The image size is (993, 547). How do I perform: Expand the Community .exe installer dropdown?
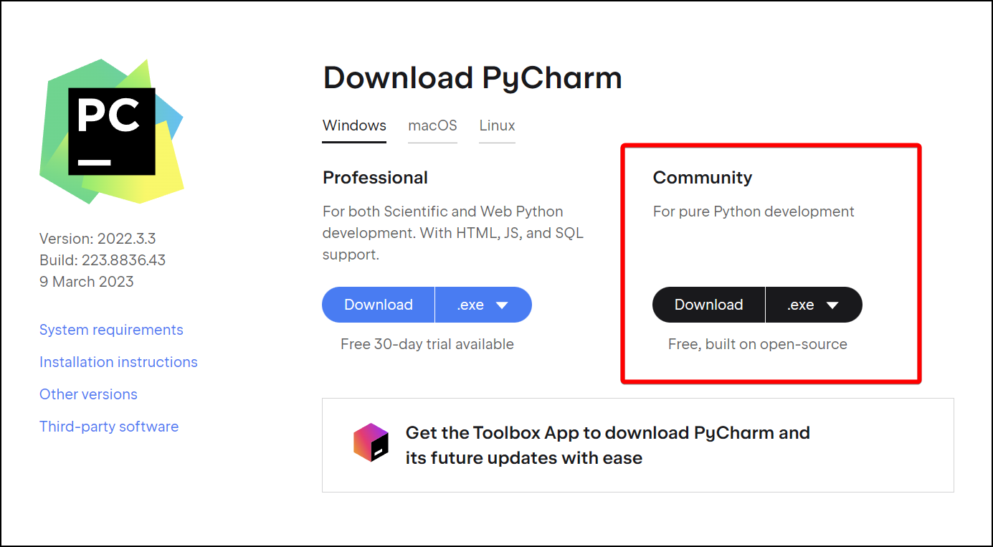[814, 305]
